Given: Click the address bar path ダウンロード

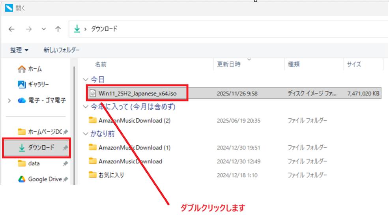Looking at the screenshot, I should [x=104, y=29].
